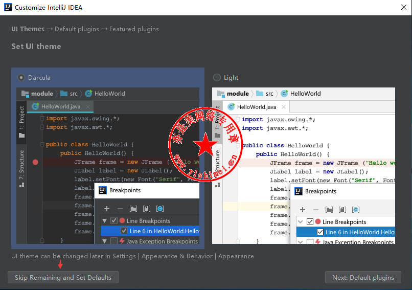Click add breakpoint plus icon in Light preview
The height and width of the screenshot is (290, 412).
(x=303, y=210)
